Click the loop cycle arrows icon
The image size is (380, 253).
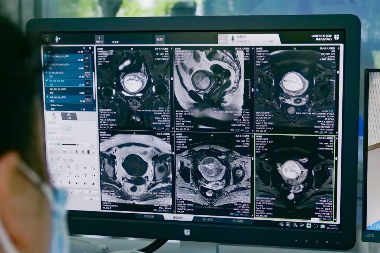[58, 158]
